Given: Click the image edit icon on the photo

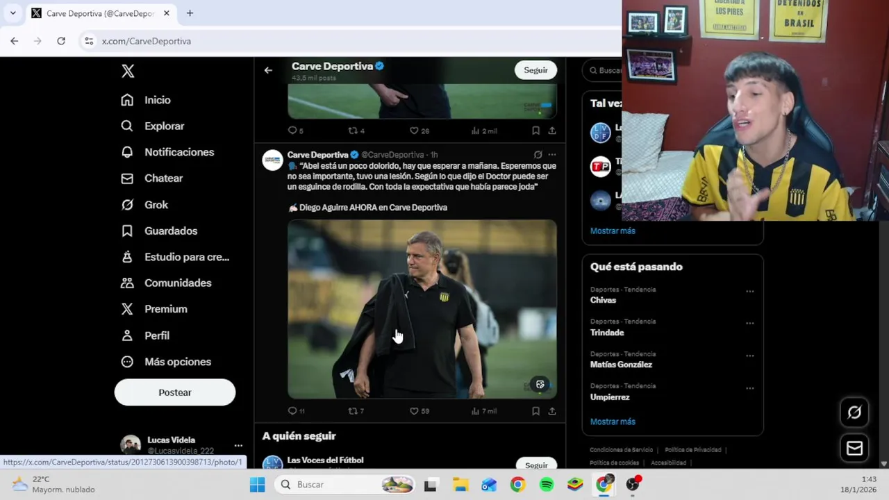Looking at the screenshot, I should tap(540, 385).
